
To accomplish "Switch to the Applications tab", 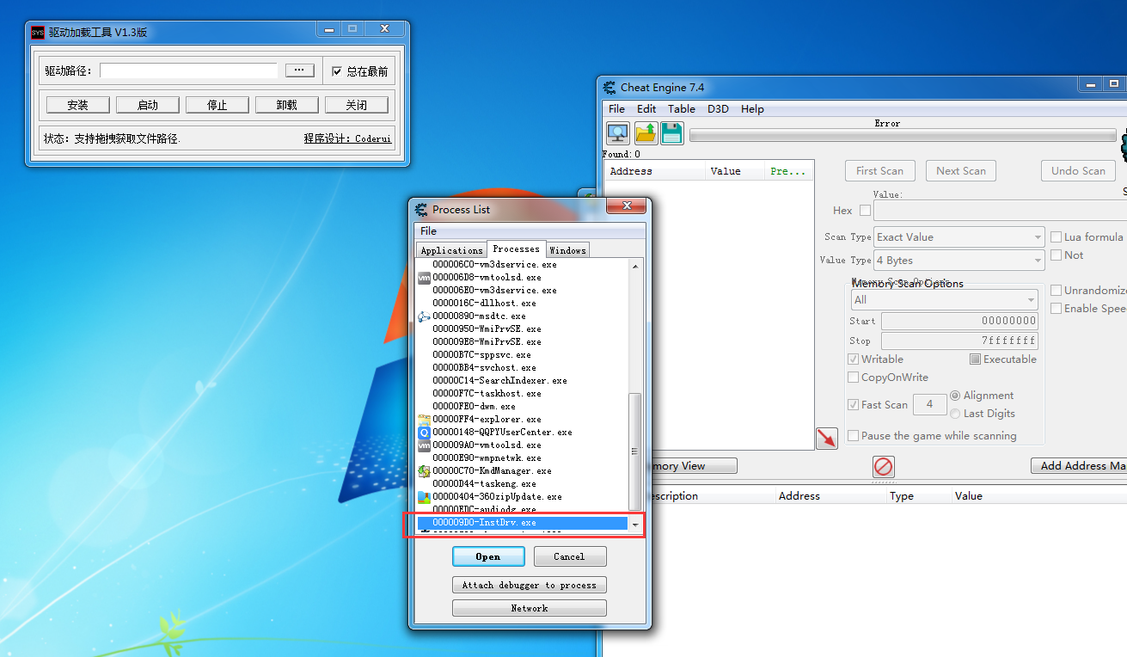I will (x=451, y=250).
